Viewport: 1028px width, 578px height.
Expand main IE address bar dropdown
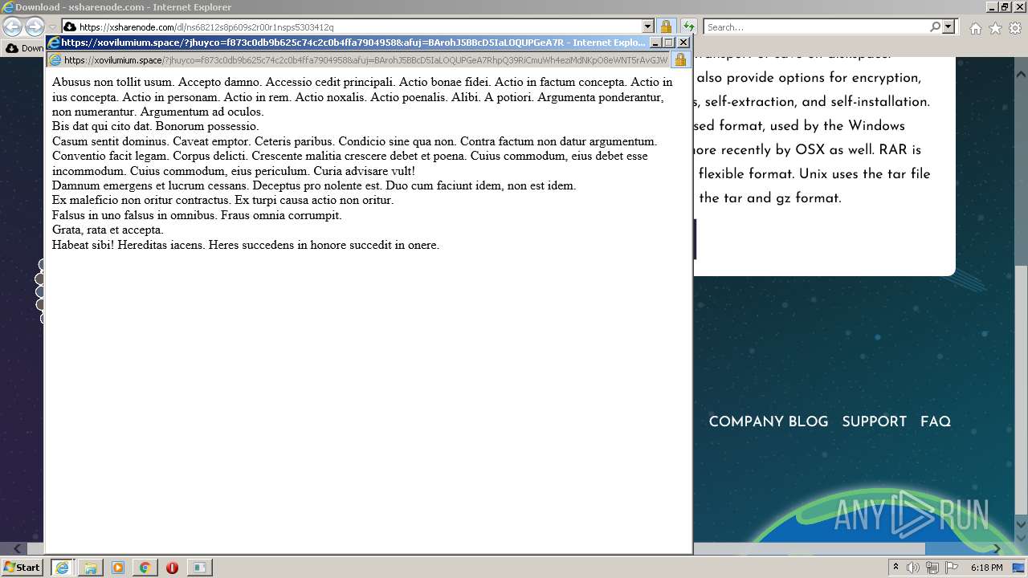click(x=648, y=26)
